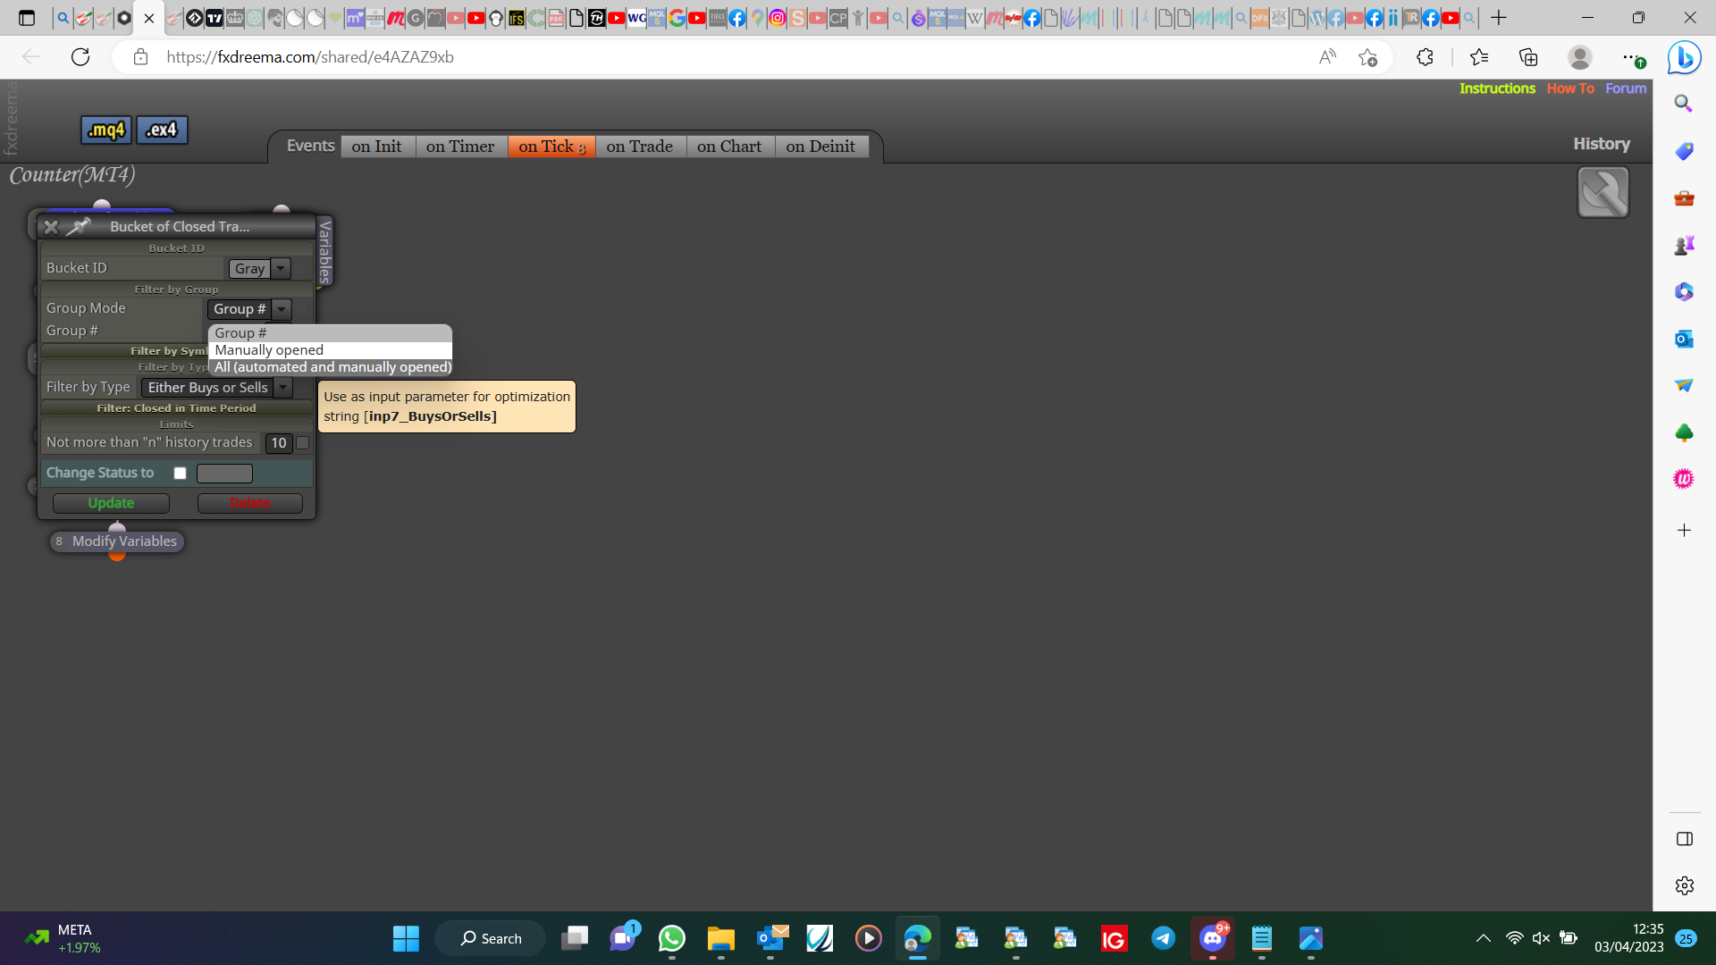Switch to the on Chart tab
Viewport: 1716px width, 965px height.
[729, 147]
